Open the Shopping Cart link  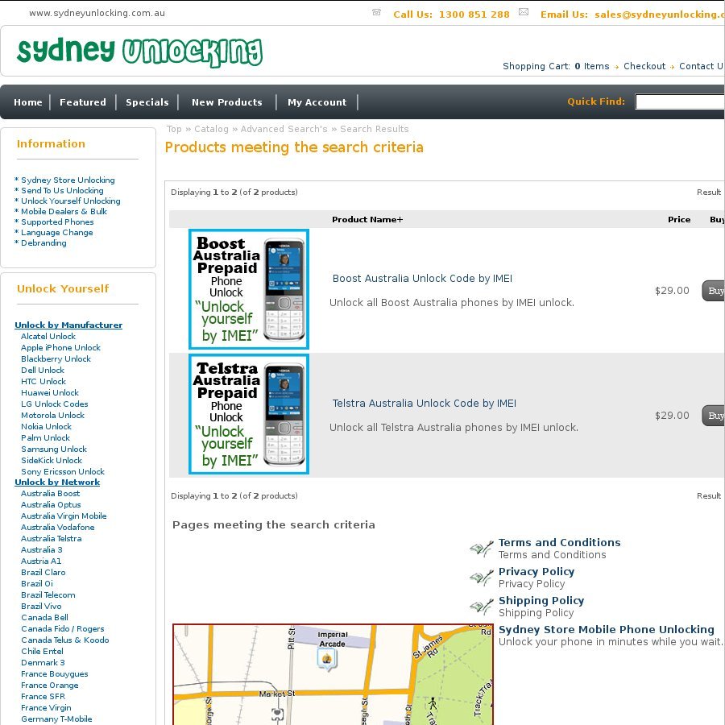(556, 66)
